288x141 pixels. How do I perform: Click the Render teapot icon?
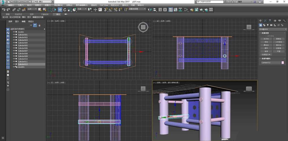point(201,10)
